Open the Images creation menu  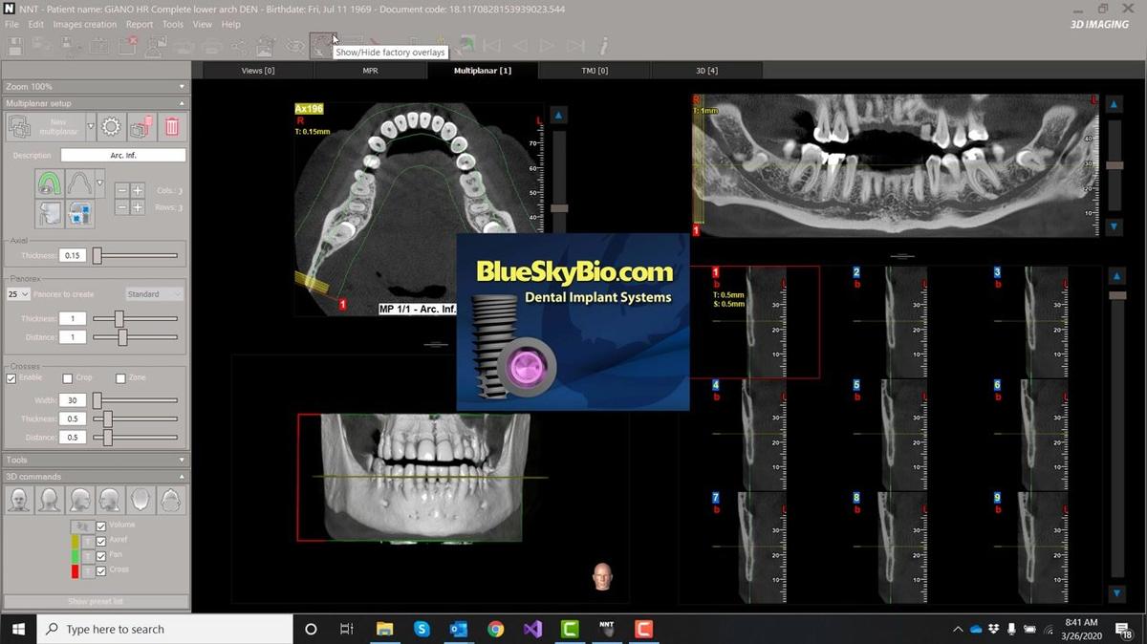click(85, 24)
